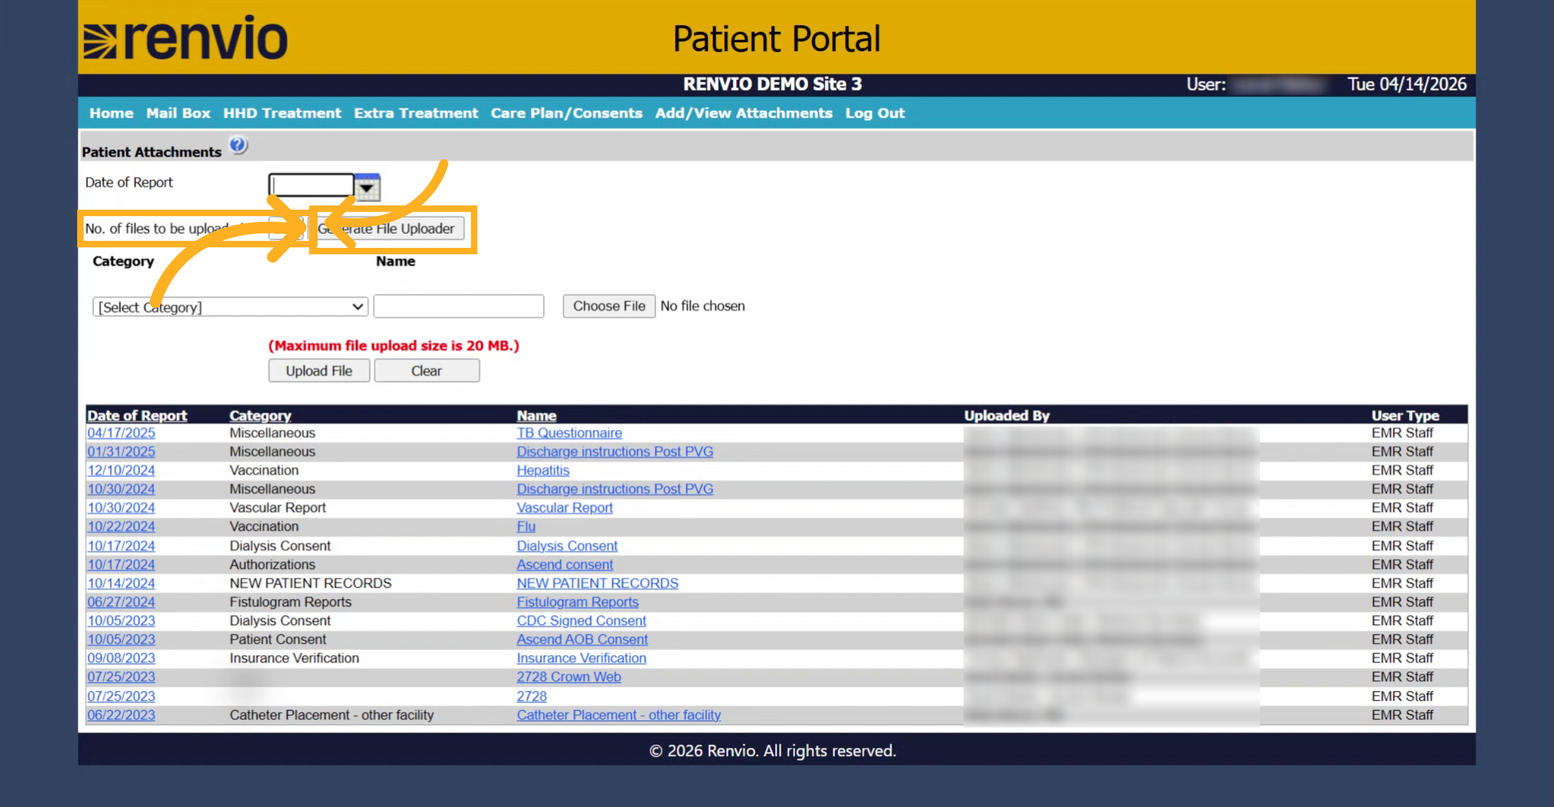
Task: Click the attachment Name text field
Action: pos(458,306)
